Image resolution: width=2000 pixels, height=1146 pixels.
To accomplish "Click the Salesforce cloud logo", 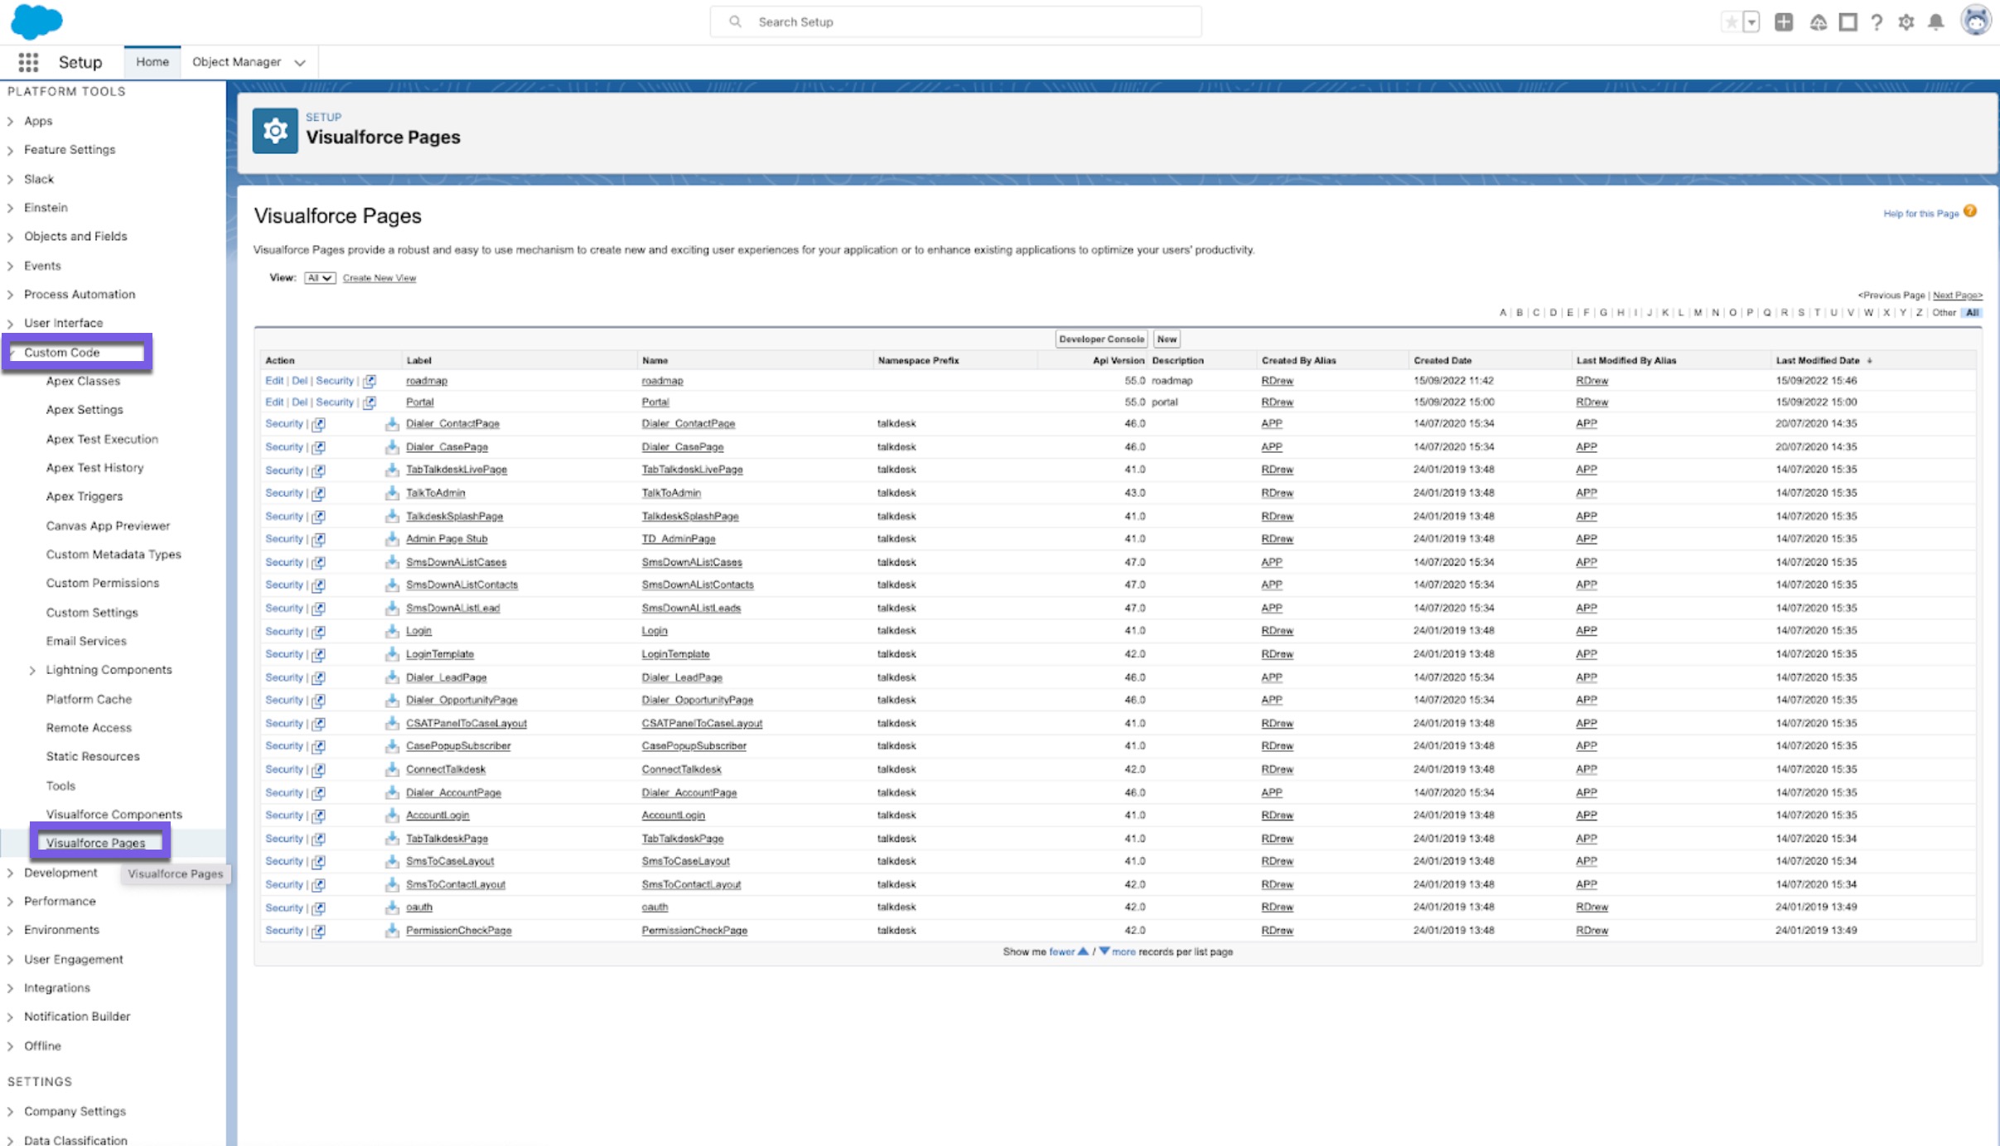I will coord(37,22).
